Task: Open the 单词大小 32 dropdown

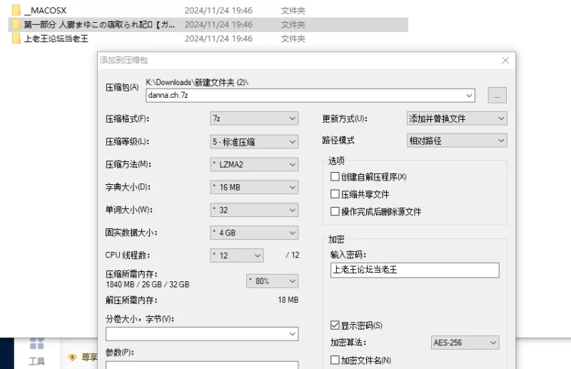Action: point(254,210)
